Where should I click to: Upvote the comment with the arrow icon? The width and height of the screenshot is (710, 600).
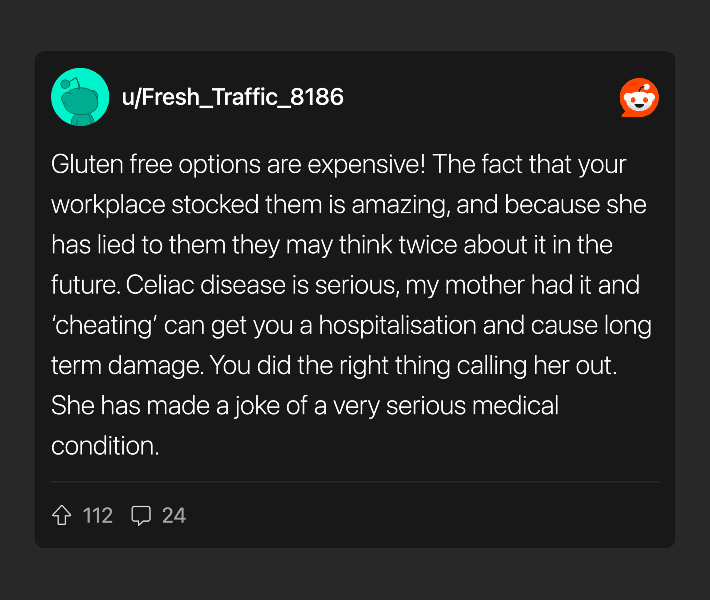62,515
